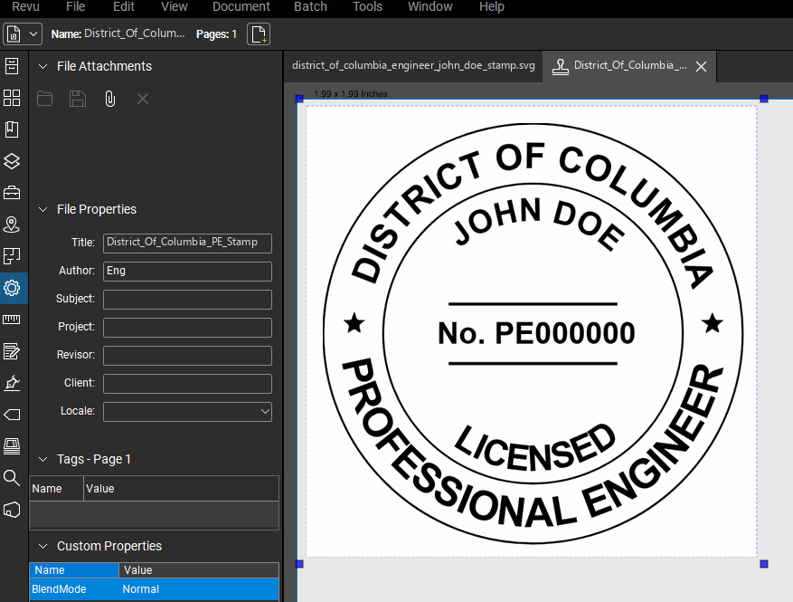The image size is (793, 602).
Task: Click the JOHN DOE name on stamp
Action: pos(539,223)
